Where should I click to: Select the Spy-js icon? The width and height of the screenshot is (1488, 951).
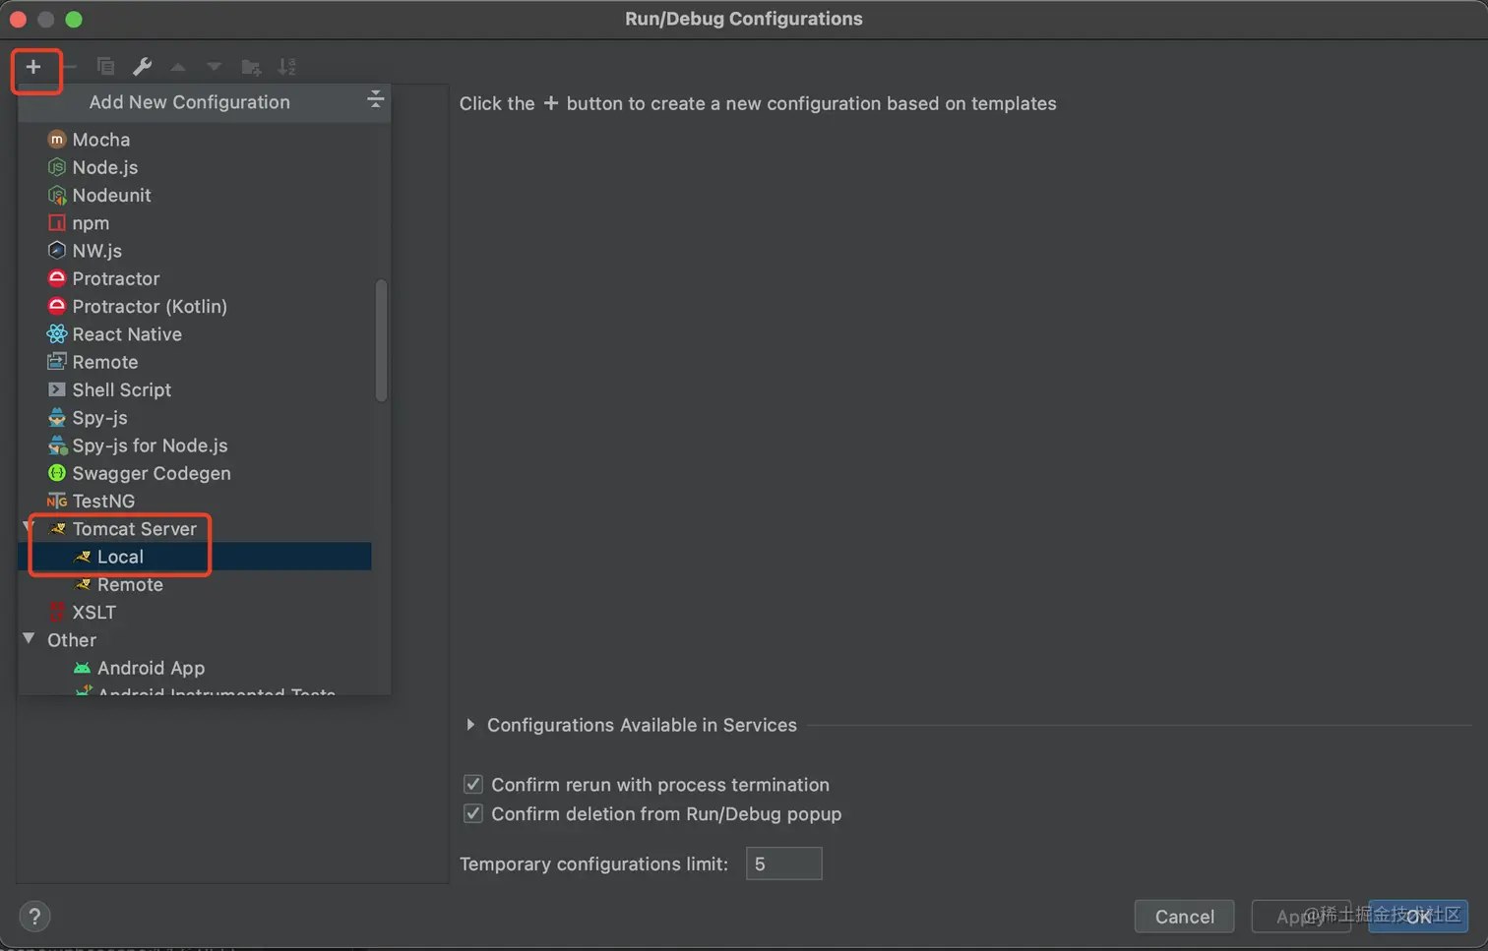[57, 417]
